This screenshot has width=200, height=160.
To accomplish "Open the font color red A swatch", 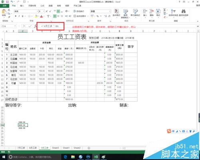I will [42, 16].
